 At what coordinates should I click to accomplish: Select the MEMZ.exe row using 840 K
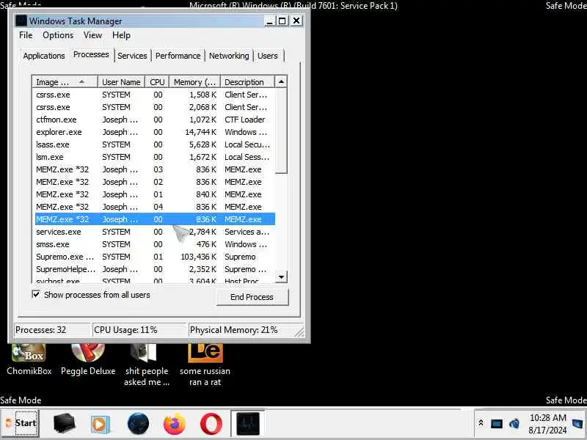(155, 194)
